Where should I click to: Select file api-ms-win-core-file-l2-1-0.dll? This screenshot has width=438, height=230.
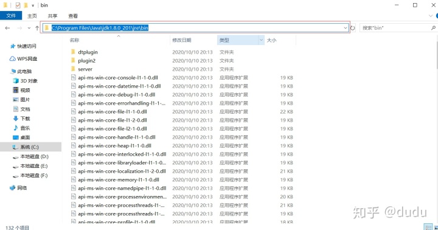113,128
